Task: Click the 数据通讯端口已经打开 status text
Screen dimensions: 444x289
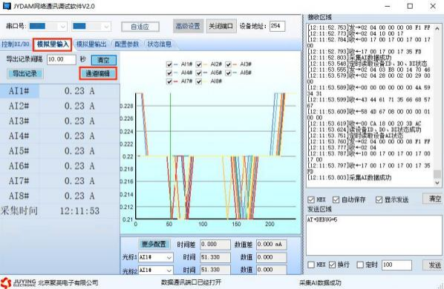Action: [191, 282]
